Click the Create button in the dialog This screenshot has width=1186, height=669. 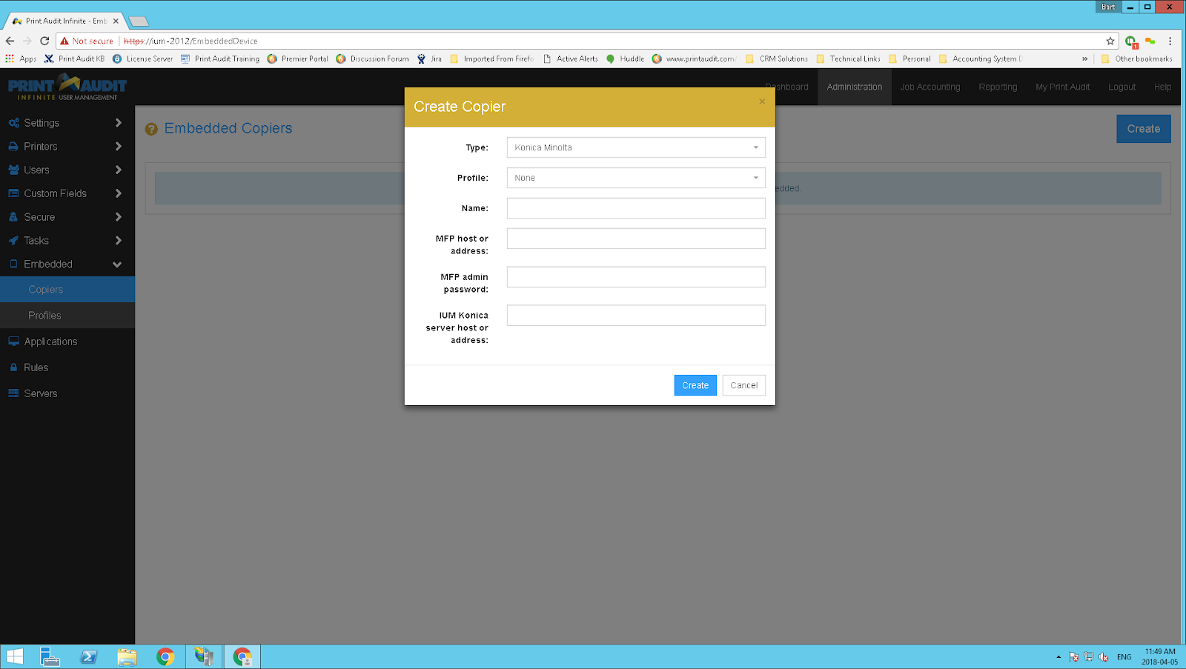[695, 385]
